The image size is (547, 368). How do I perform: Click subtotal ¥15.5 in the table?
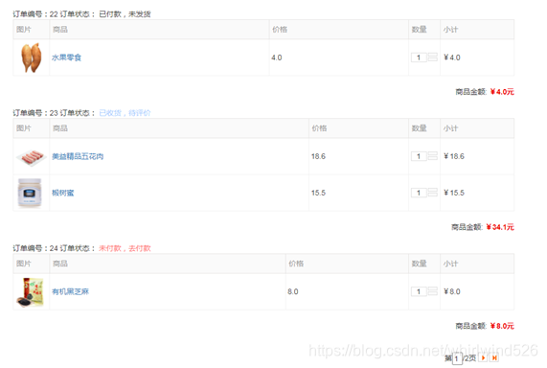[454, 193]
